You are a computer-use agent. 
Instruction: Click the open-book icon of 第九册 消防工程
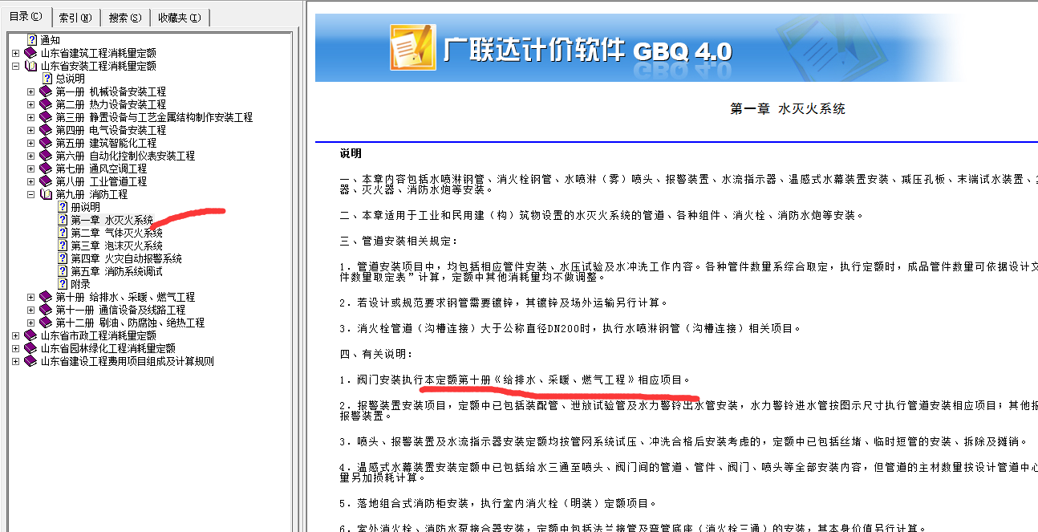click(46, 194)
